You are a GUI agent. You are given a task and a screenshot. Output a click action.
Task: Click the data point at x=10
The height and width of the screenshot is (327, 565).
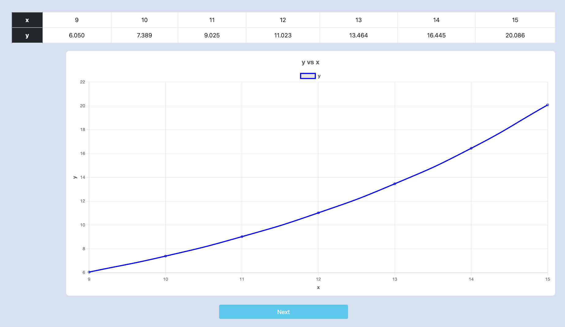point(165,256)
